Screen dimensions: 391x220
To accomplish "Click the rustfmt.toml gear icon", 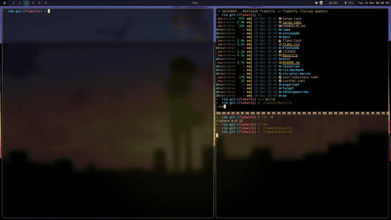I will (x=280, y=81).
